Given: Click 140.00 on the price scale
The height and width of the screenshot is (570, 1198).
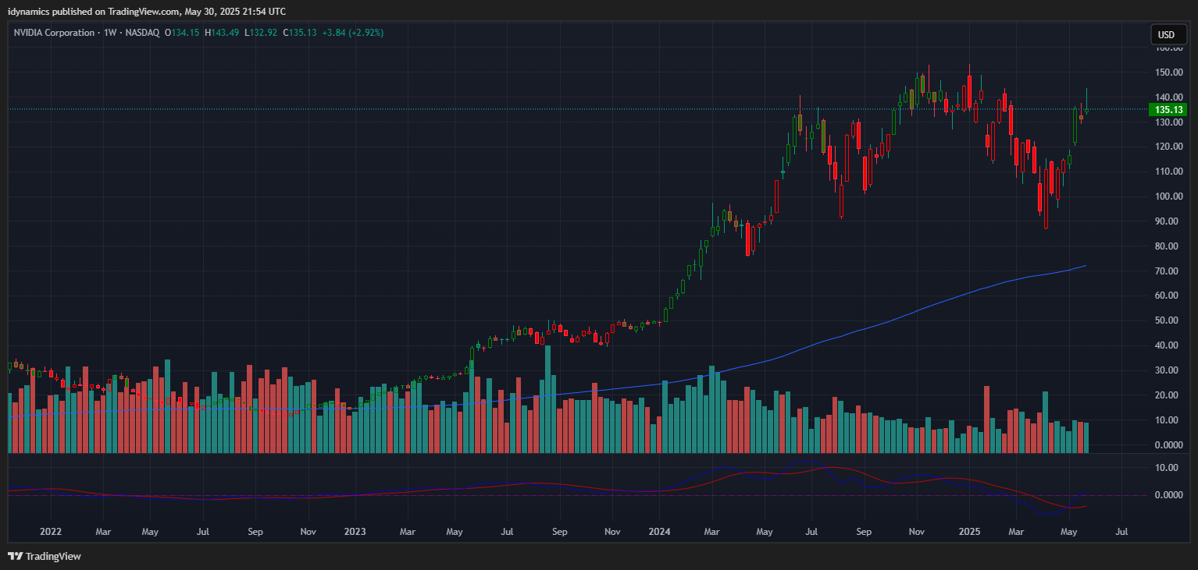Looking at the screenshot, I should [1170, 97].
